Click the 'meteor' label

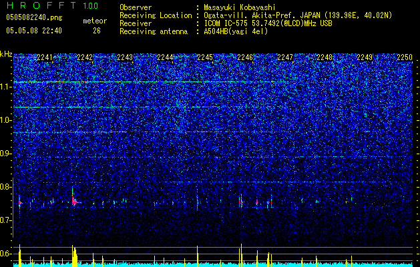[95, 21]
